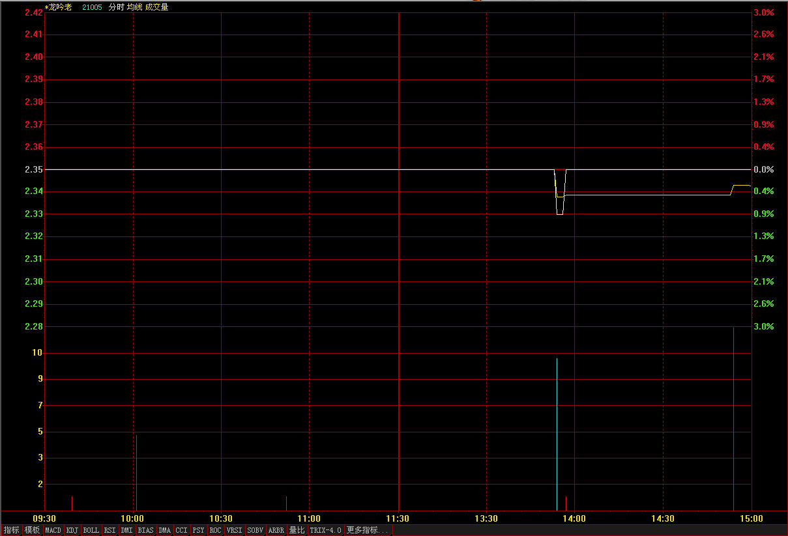This screenshot has height=536, width=788.
Task: Switch to DMA indicator tab
Action: tap(164, 530)
